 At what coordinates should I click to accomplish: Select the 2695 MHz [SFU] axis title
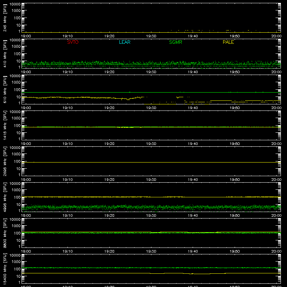click(x=5, y=161)
